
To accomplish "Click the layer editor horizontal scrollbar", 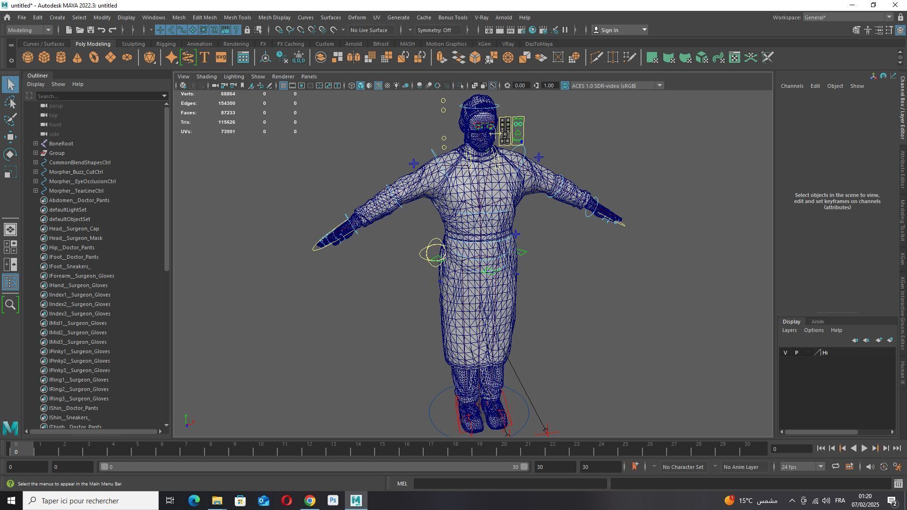I will (x=821, y=432).
